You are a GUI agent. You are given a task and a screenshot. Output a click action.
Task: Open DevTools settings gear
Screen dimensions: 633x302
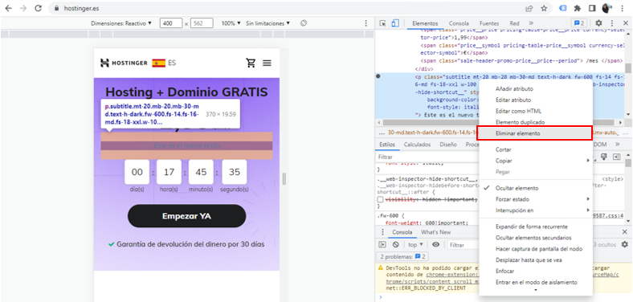point(598,23)
